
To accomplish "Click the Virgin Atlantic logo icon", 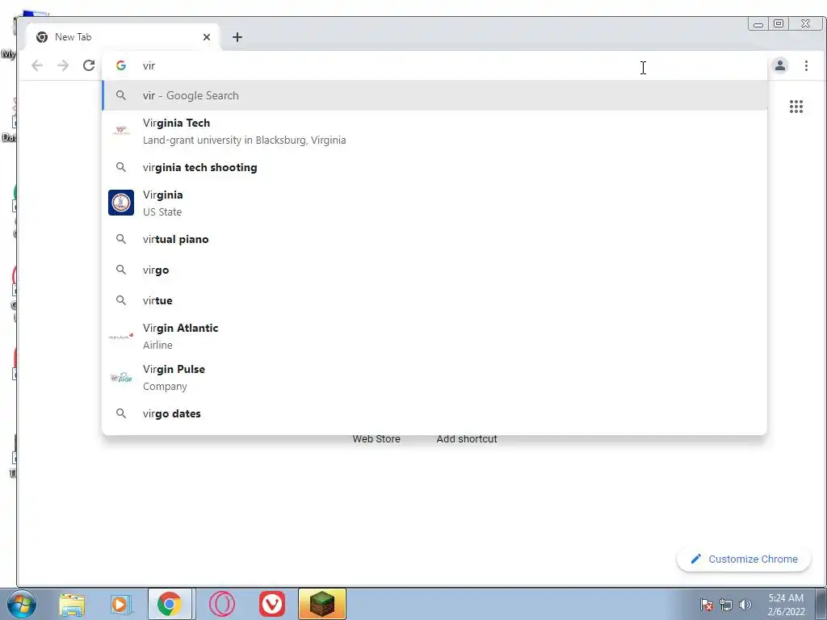I will coord(121,336).
